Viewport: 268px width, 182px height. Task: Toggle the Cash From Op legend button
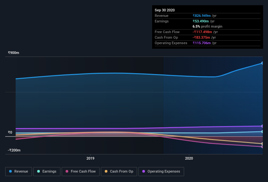[x=119, y=172]
